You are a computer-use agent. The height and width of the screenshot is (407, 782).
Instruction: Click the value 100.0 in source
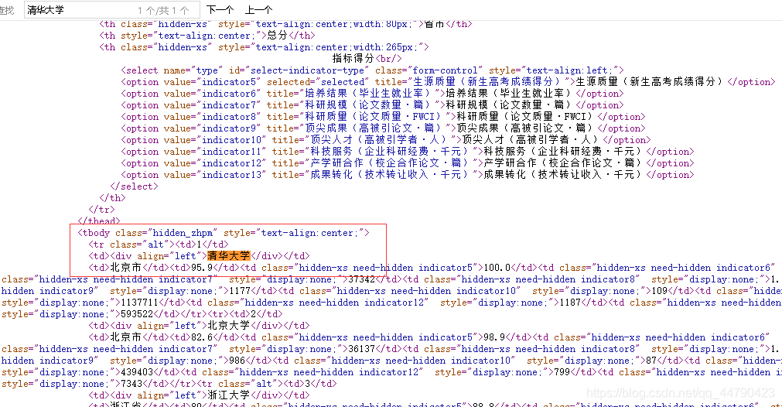[x=497, y=268]
